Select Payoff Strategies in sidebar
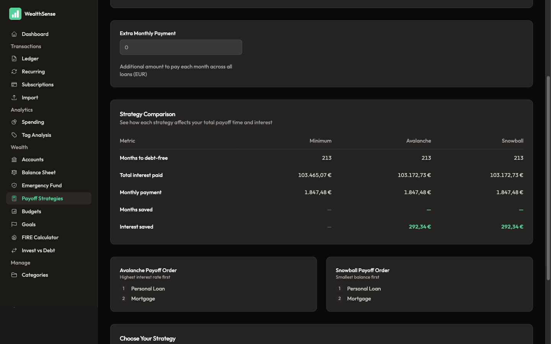Screen dimensions: 551x344 pos(49,198)
